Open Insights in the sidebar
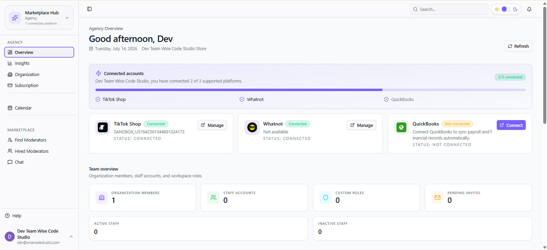Image resolution: width=547 pixels, height=250 pixels. [39, 63]
